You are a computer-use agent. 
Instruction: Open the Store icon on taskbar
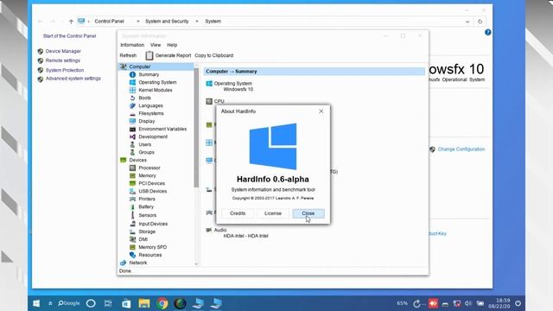pyautogui.click(x=126, y=303)
